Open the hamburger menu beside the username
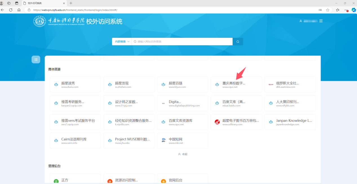 coord(321,21)
